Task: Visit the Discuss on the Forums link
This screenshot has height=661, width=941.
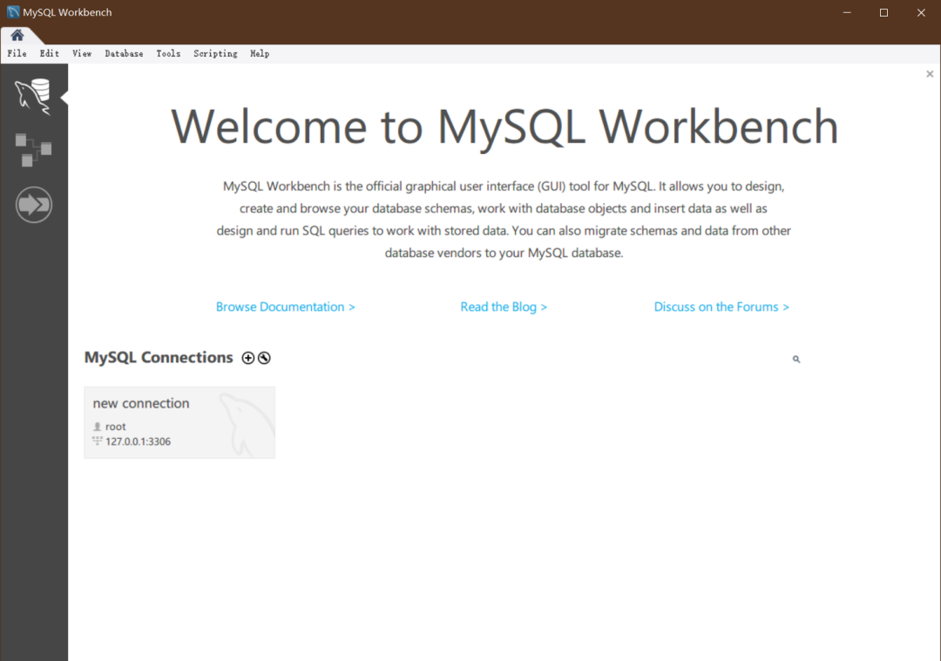Action: point(721,307)
